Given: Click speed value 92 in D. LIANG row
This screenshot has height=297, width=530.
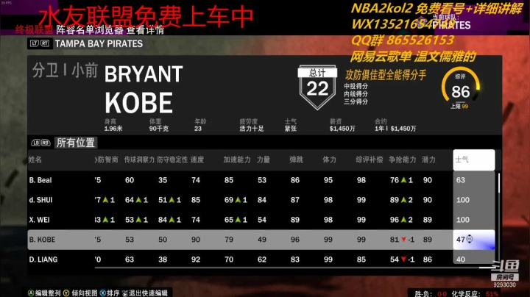Looking at the screenshot, I should [x=196, y=260].
